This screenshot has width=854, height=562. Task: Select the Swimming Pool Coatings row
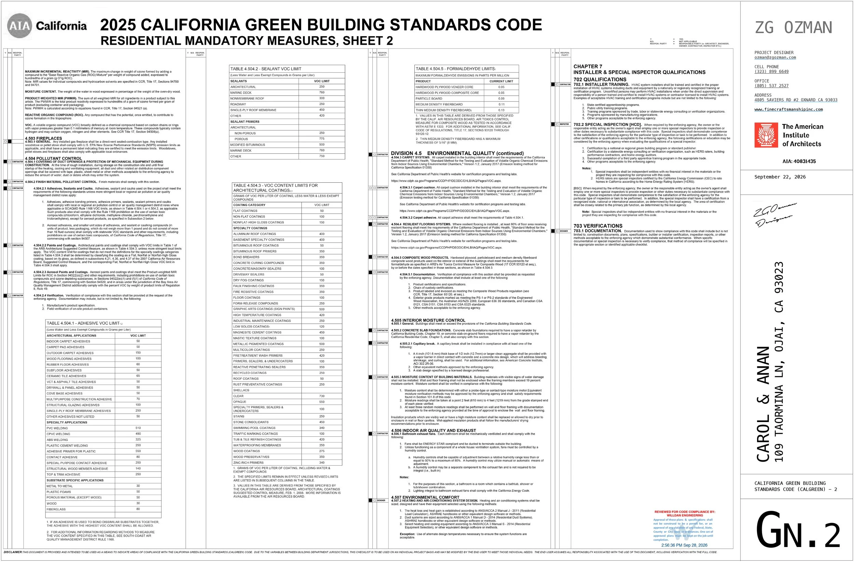coord(287,428)
